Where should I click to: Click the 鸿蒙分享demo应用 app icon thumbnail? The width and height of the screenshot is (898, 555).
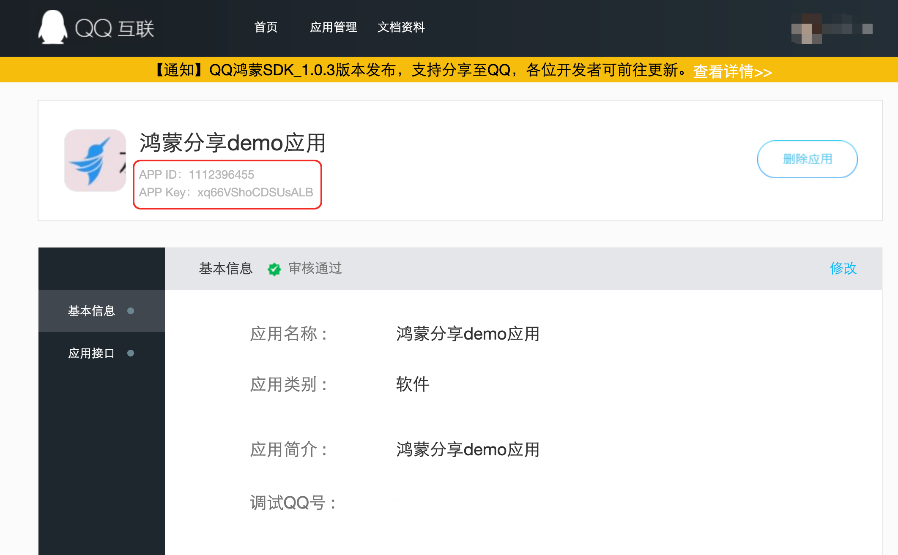pos(95,161)
